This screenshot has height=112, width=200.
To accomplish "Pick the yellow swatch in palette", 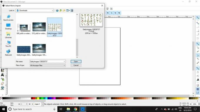I will tap(38, 98).
